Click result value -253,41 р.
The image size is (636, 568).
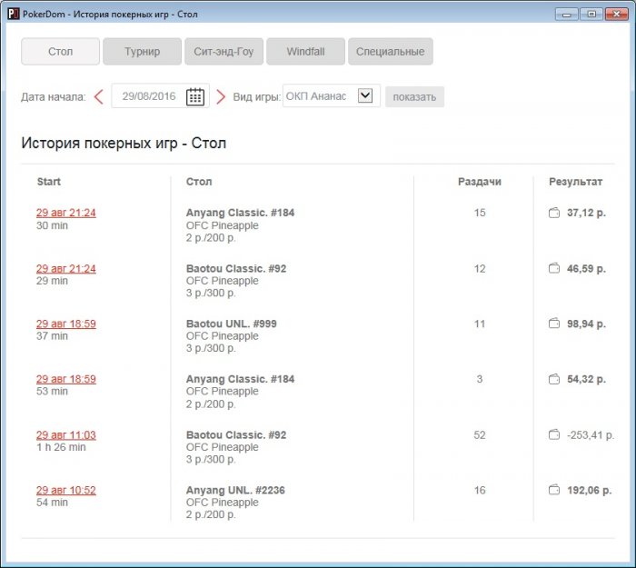click(591, 435)
